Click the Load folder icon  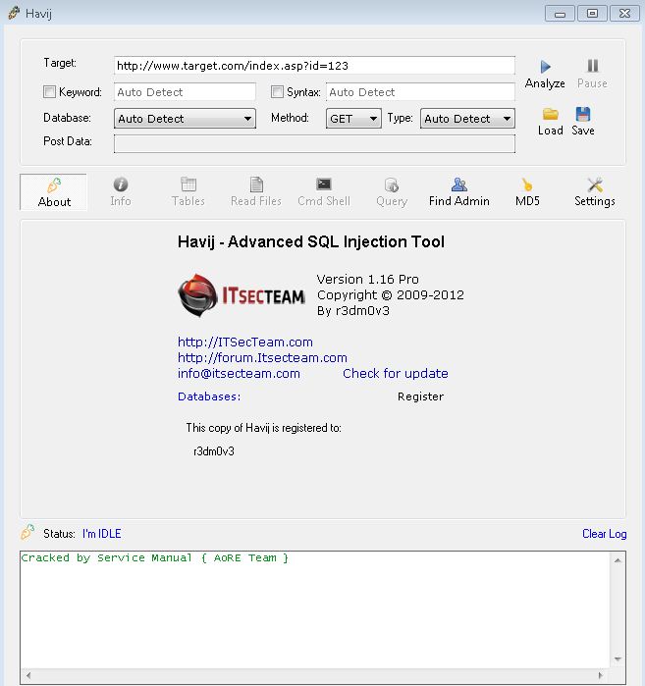(x=551, y=114)
